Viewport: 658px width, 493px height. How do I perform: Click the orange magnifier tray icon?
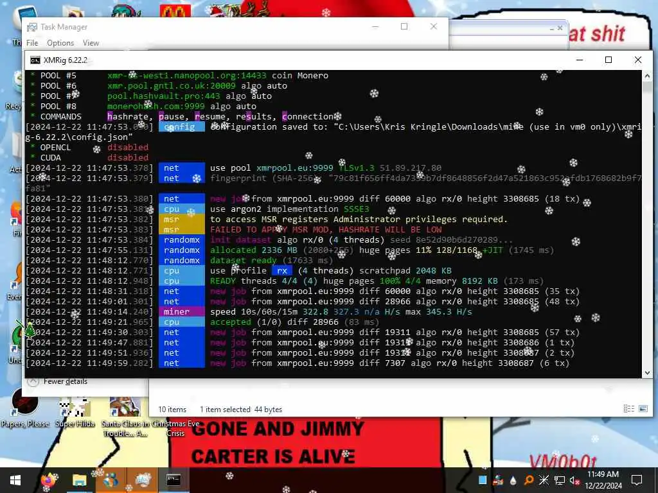[529, 480]
